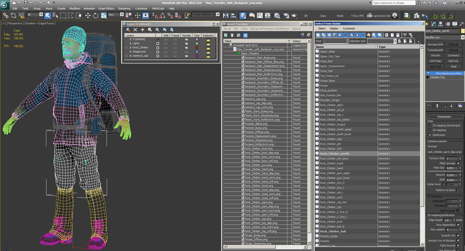Screen dimensions: 465x251
Task: Open the Material Editor icon
Action: [x=277, y=15]
